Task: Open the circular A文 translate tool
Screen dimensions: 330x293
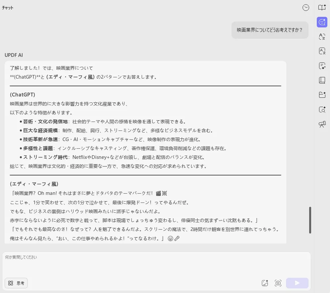Action: pyautogui.click(x=322, y=37)
